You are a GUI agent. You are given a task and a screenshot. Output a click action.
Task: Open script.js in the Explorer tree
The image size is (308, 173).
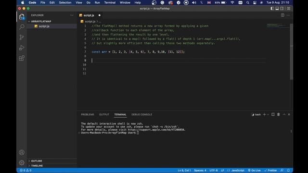click(44, 26)
